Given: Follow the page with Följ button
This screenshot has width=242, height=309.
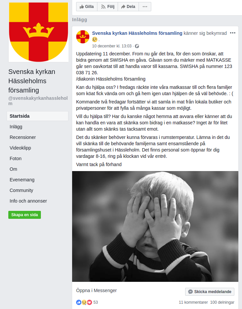Looking at the screenshot, I should 107,7.
